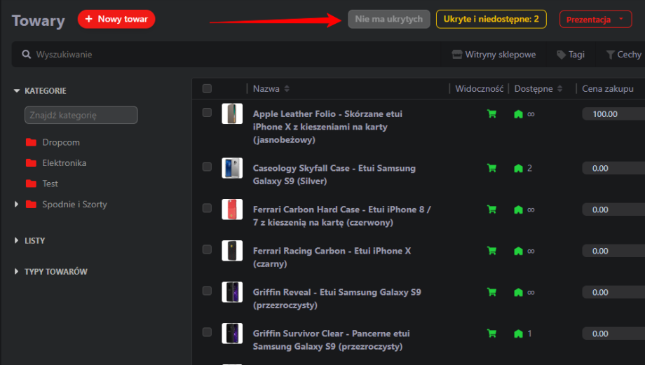The width and height of the screenshot is (645, 365).
Task: Click the green house availability icon for Caseology Skyfall Case
Action: point(518,168)
